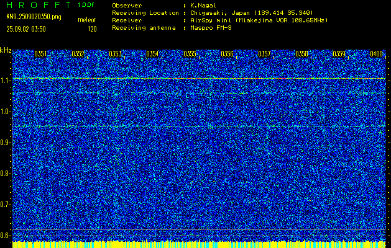Click the 1.0 kHz axis label
This screenshot has width=391, height=248.
tap(5, 112)
